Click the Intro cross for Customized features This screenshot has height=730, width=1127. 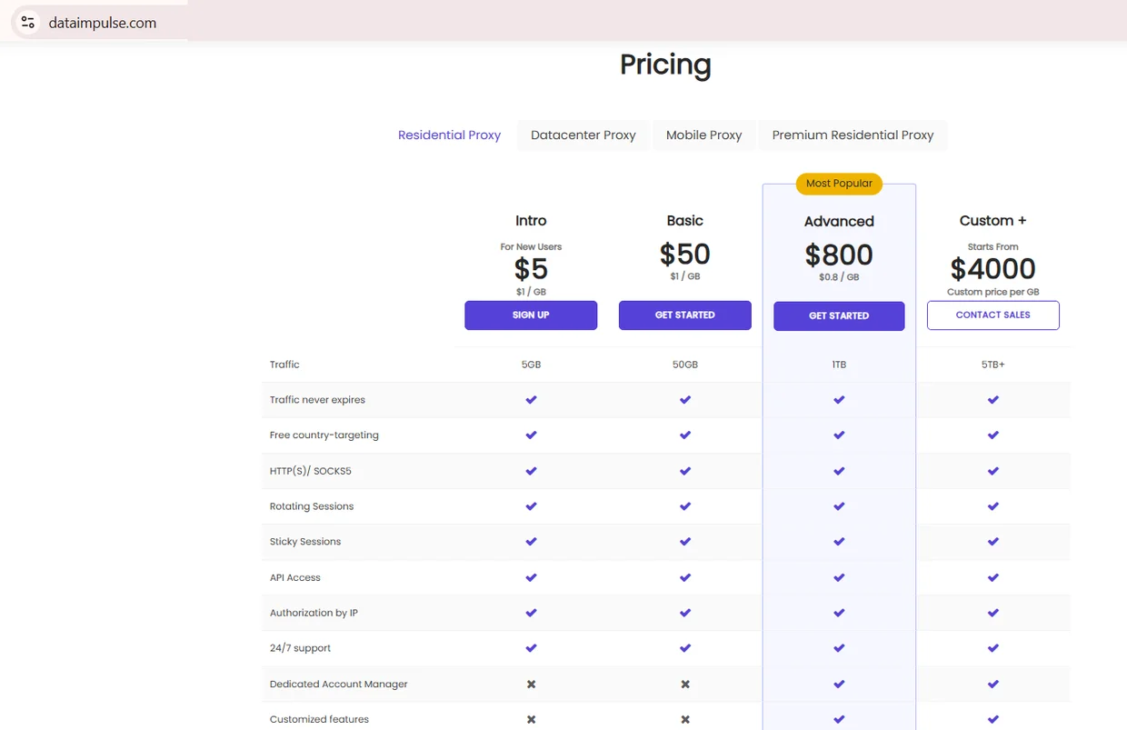(x=531, y=719)
